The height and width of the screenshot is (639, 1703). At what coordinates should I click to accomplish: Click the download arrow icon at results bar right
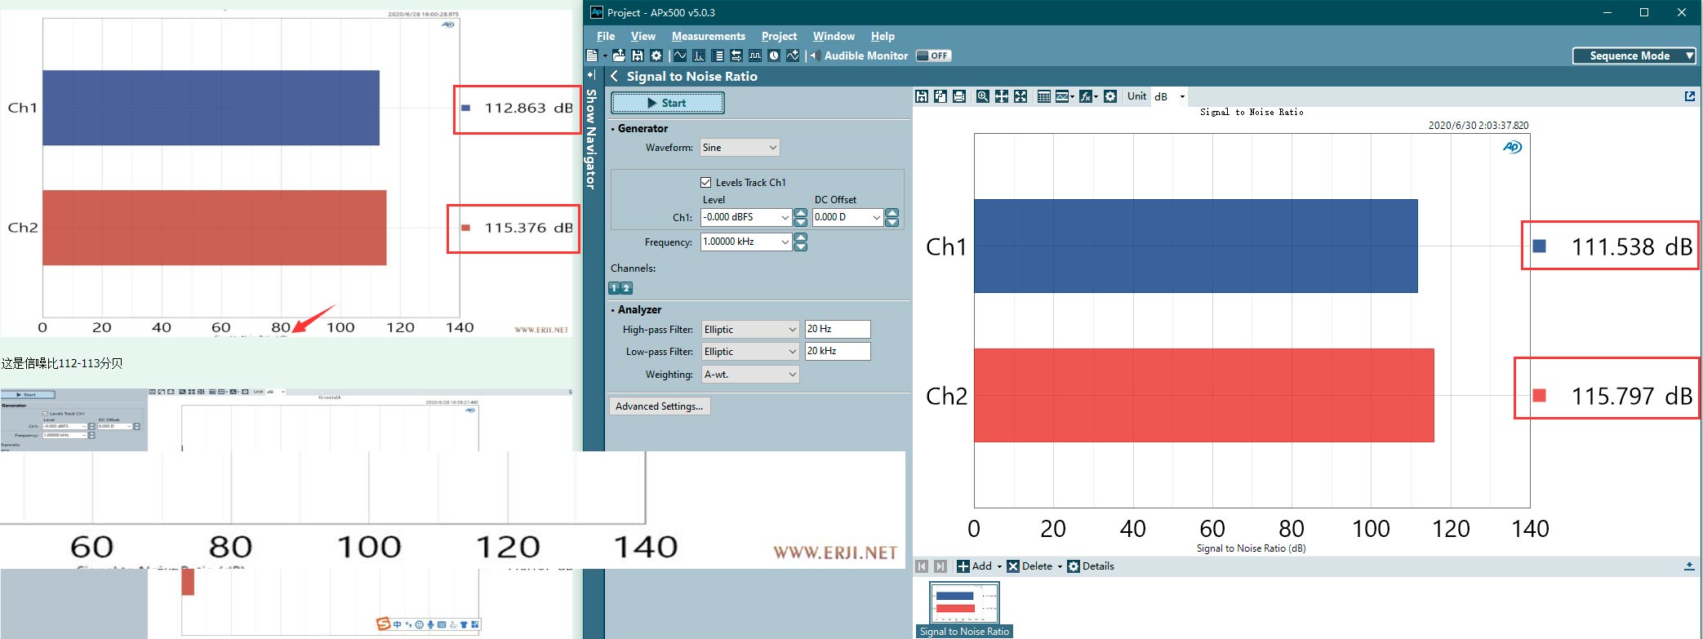pyautogui.click(x=1690, y=566)
